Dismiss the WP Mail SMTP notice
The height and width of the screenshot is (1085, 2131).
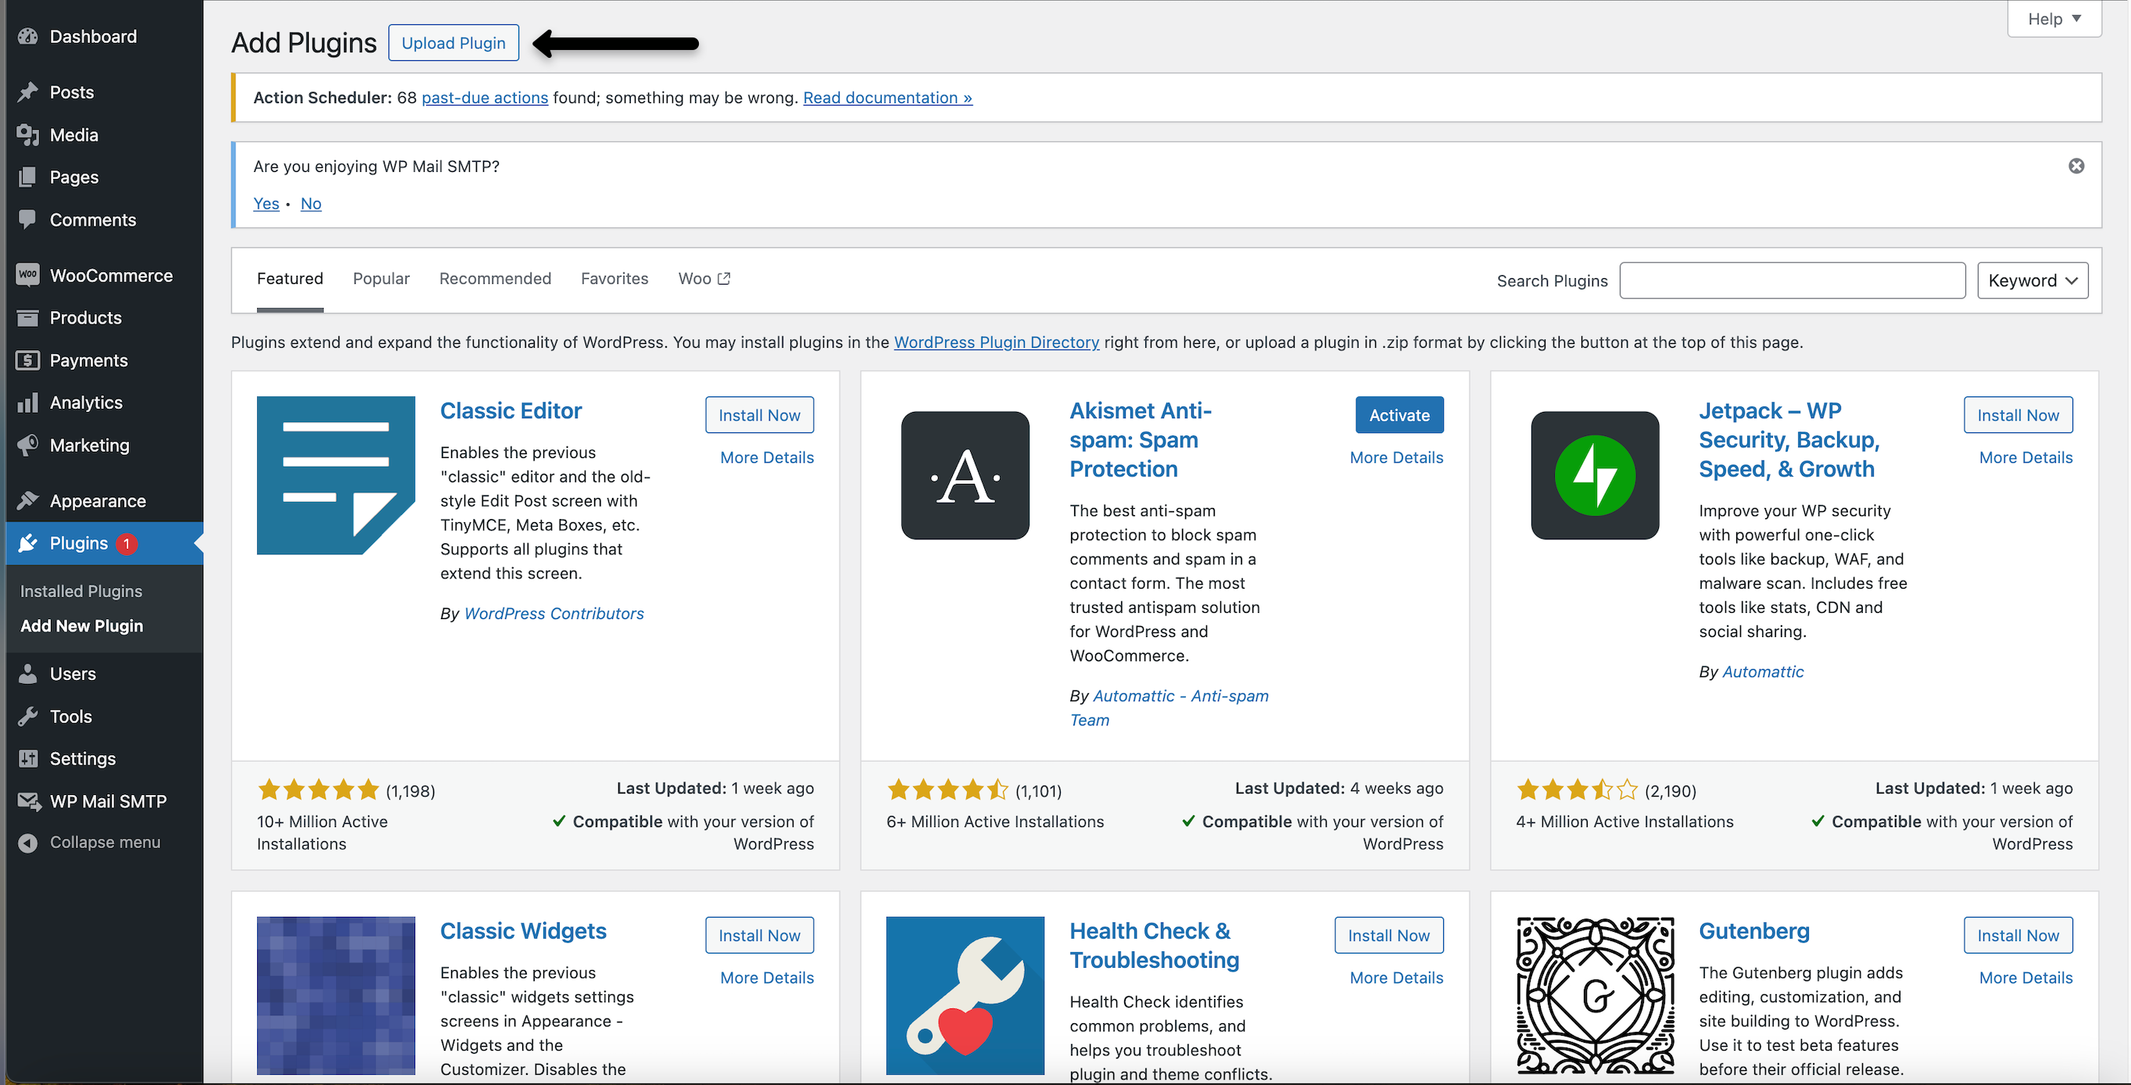pos(2076,167)
